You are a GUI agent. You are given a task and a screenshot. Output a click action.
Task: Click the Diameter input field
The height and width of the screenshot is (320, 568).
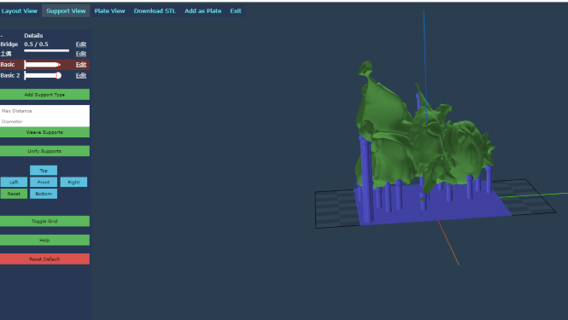[45, 121]
